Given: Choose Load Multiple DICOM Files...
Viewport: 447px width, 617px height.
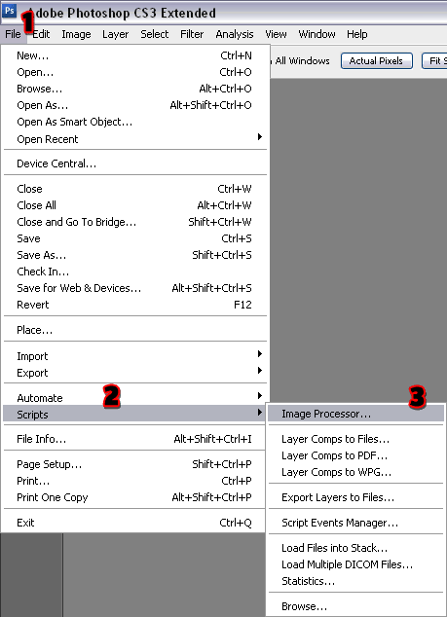Looking at the screenshot, I should (356, 564).
